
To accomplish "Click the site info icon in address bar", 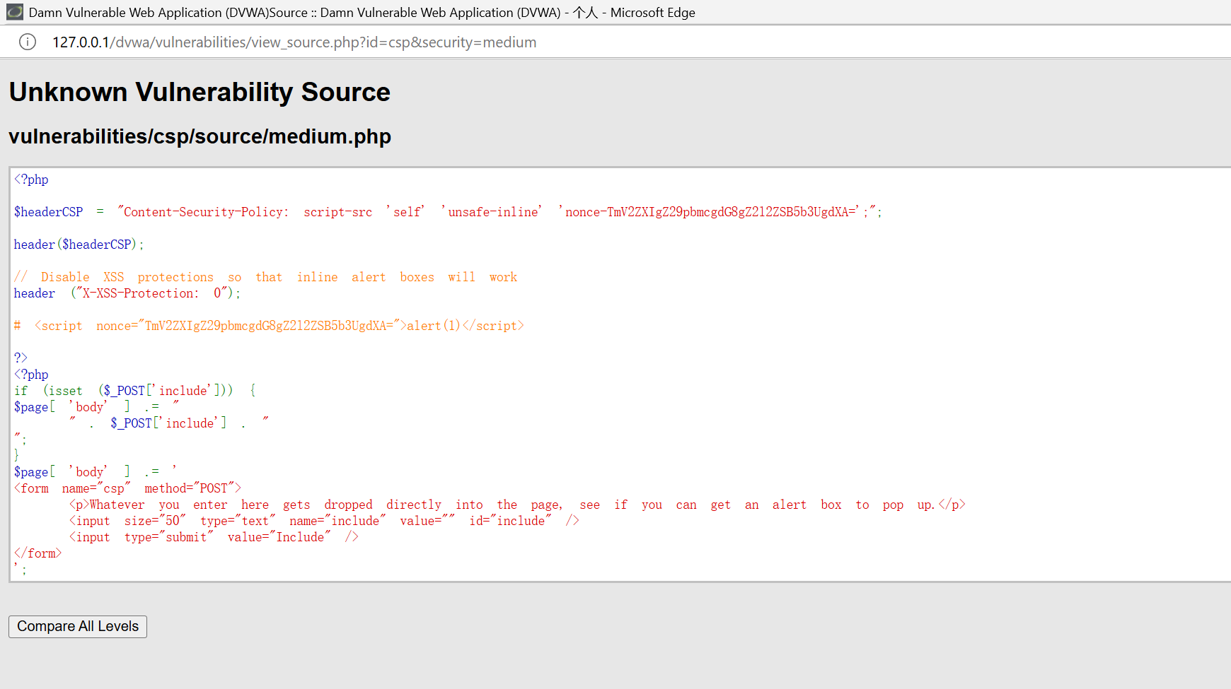I will [28, 42].
